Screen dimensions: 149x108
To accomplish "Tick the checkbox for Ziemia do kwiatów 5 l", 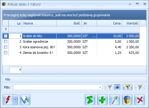I will 6,53.
